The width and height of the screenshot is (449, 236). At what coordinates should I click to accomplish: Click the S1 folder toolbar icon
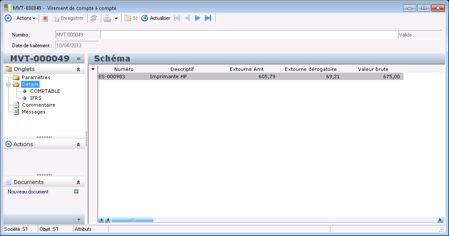(131, 18)
